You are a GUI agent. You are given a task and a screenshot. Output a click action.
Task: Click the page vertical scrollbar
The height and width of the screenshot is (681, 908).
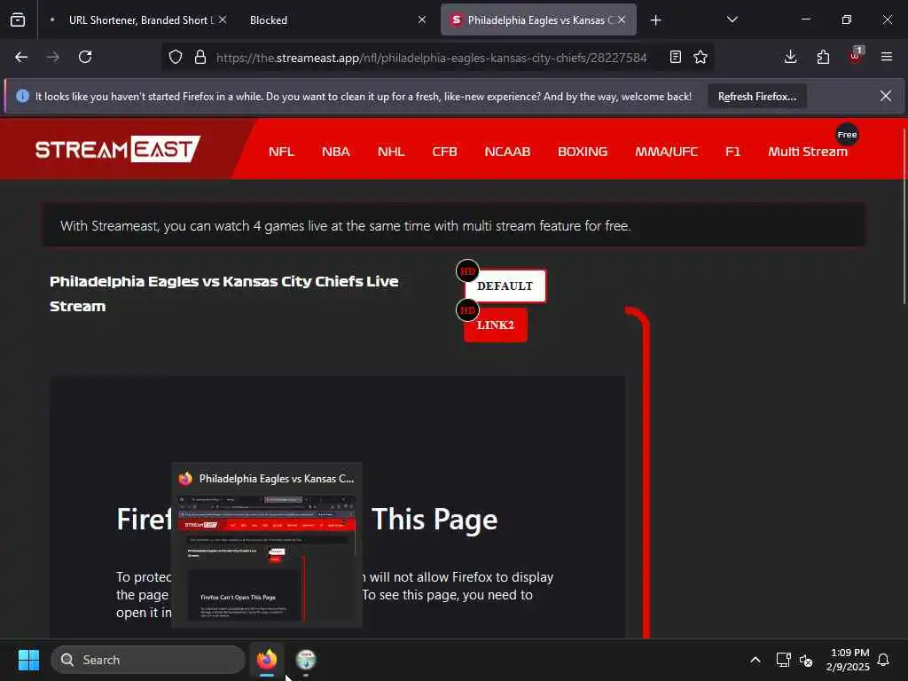pyautogui.click(x=904, y=215)
